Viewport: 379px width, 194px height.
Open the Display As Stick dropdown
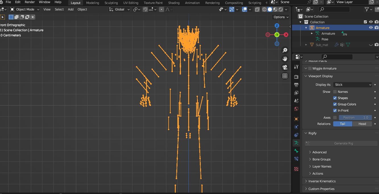[353, 85]
